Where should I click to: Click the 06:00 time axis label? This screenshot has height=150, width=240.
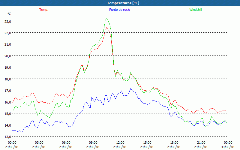pyautogui.click(x=66, y=143)
